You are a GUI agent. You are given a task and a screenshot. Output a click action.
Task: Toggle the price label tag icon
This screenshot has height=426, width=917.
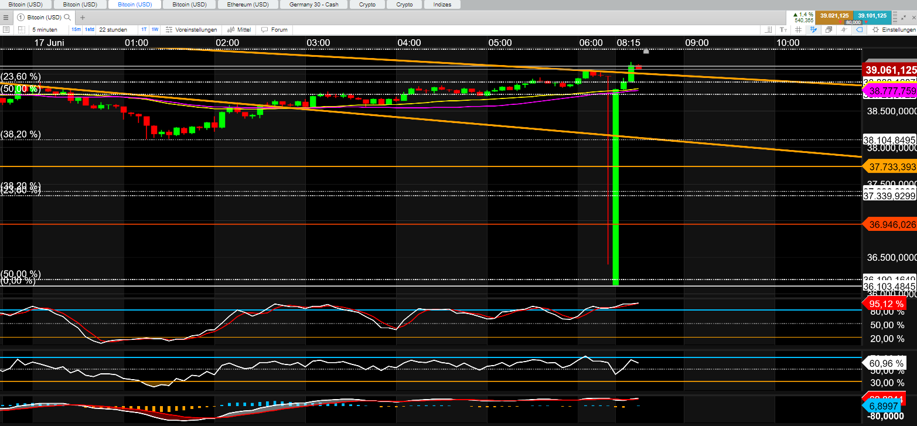point(860,29)
